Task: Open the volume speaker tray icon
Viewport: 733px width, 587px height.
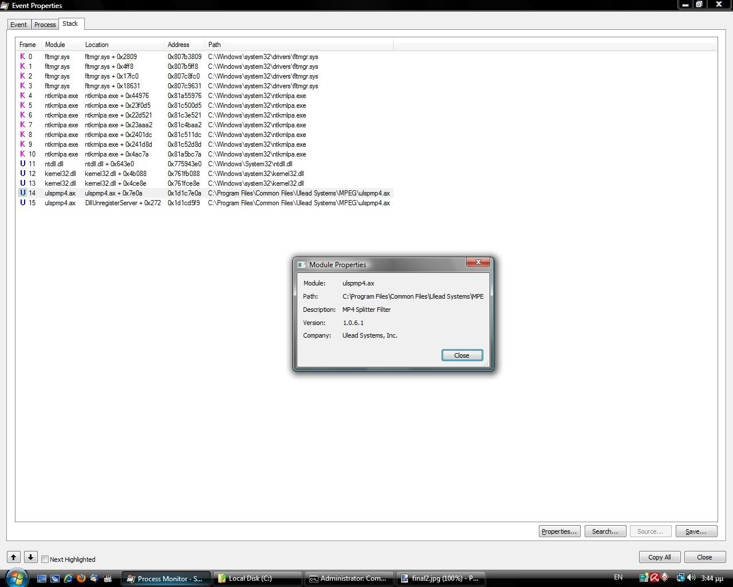Action: click(x=691, y=578)
